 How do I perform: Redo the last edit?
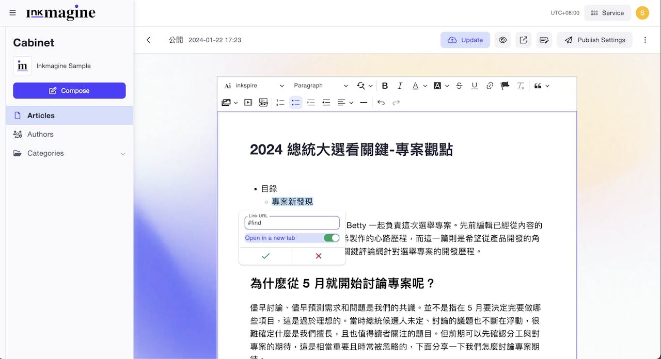click(396, 103)
